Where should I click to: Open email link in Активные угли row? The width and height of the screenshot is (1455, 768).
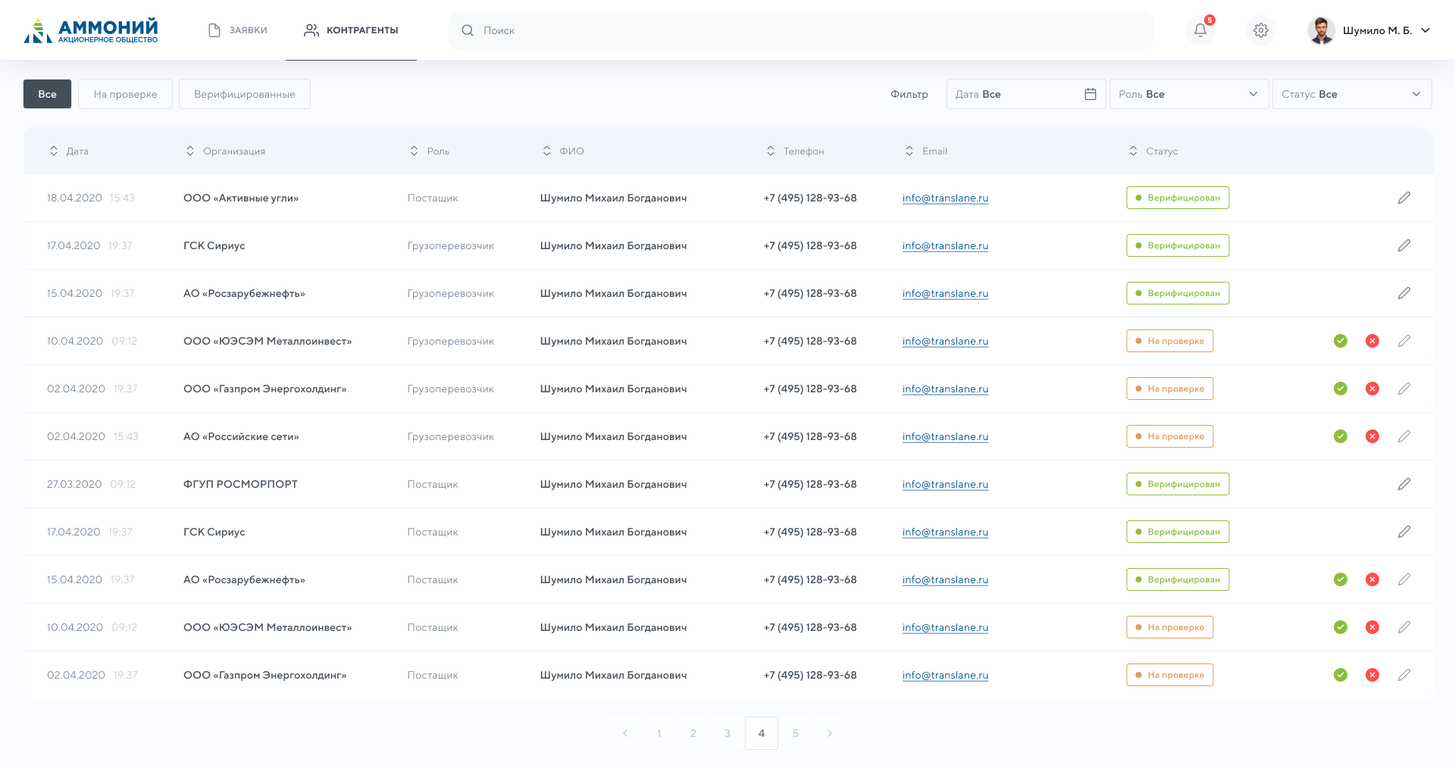pyautogui.click(x=945, y=198)
